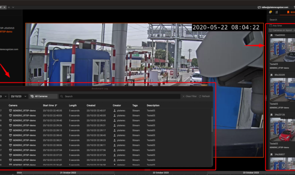The image size is (295, 175).
Task: Open the motion tab icon in right panel
Action: (276, 12)
